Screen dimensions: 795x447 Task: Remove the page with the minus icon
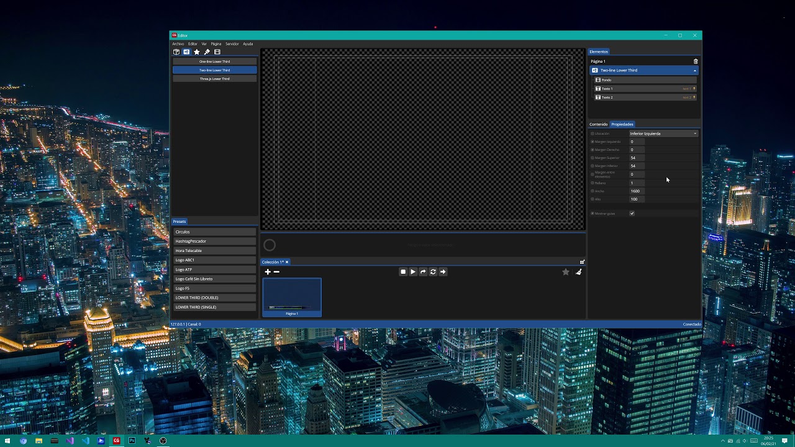[276, 272]
